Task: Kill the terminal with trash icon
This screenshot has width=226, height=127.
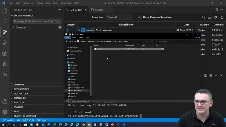Action: click(210, 75)
